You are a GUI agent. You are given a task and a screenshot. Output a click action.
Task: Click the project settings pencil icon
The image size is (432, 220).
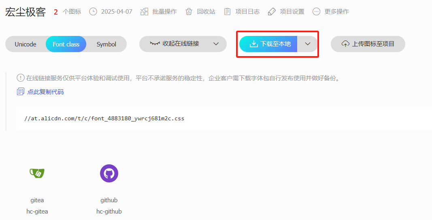coord(272,12)
